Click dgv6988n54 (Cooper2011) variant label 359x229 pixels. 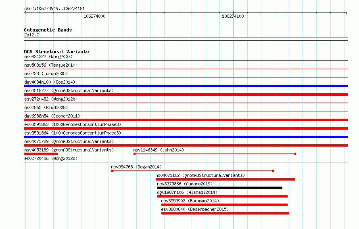pyautogui.click(x=52, y=116)
